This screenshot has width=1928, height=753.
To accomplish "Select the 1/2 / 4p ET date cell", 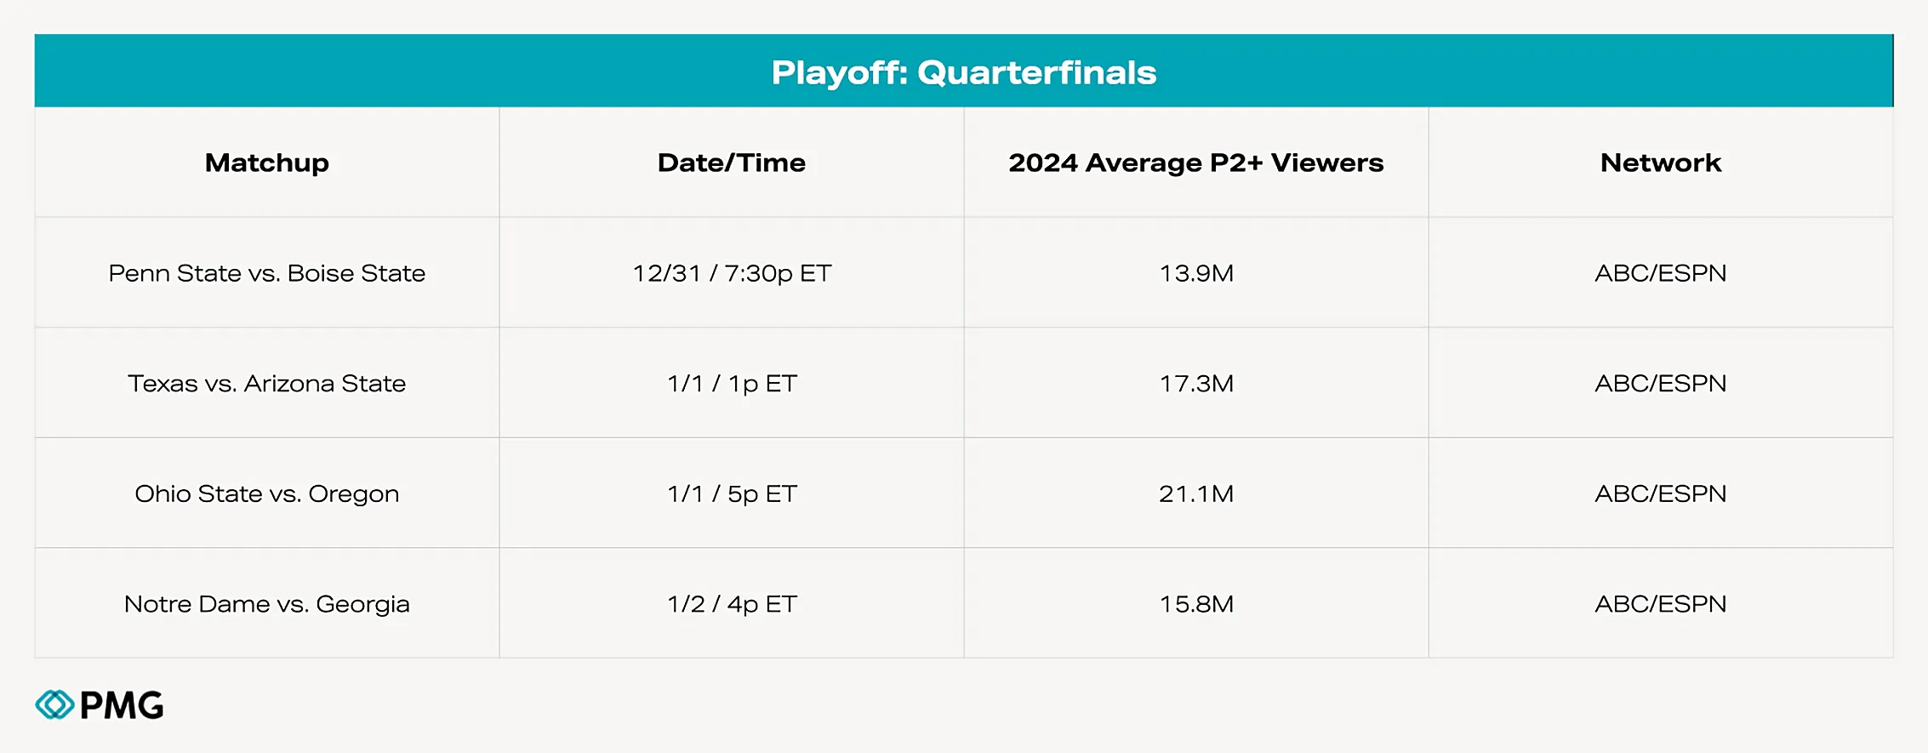I will pos(732,604).
